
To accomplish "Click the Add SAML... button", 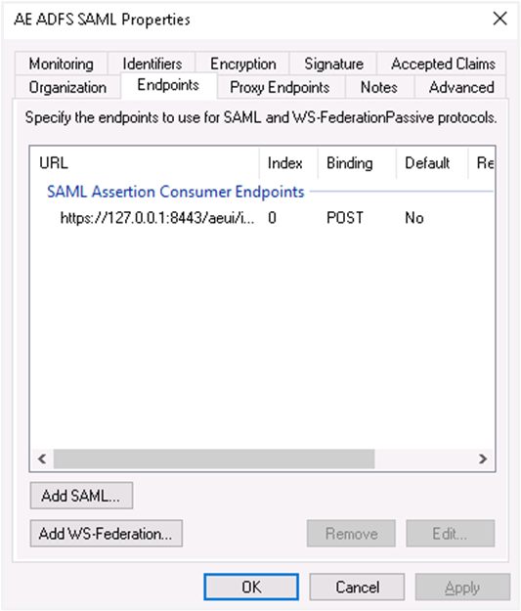I will [x=81, y=496].
